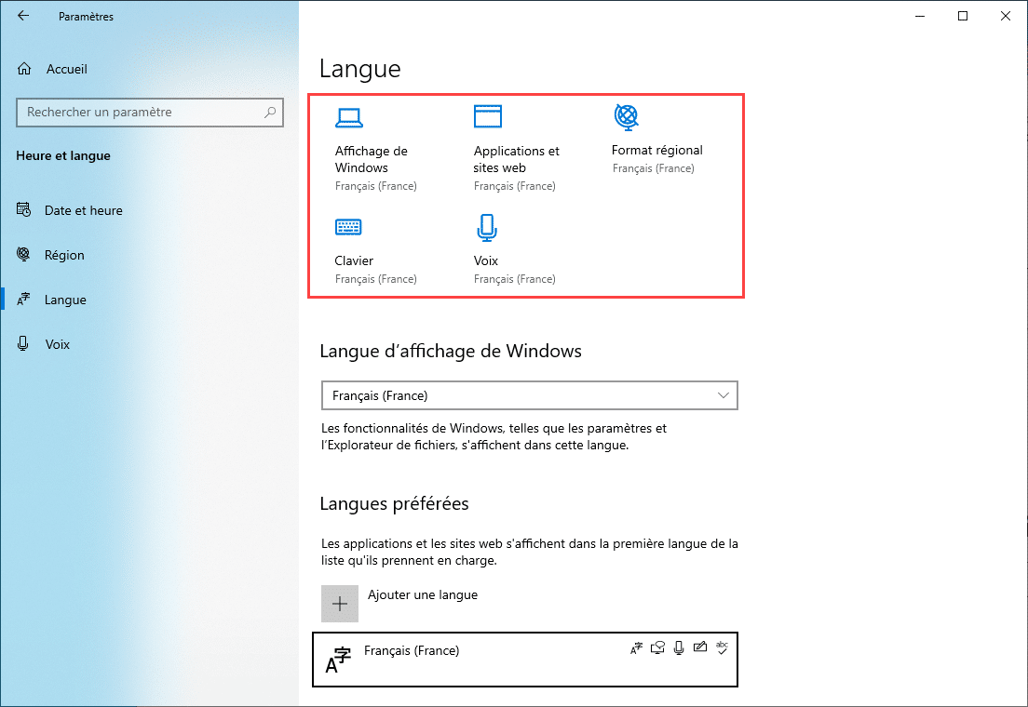This screenshot has width=1028, height=707.
Task: Click the search magnifier icon
Action: [270, 112]
